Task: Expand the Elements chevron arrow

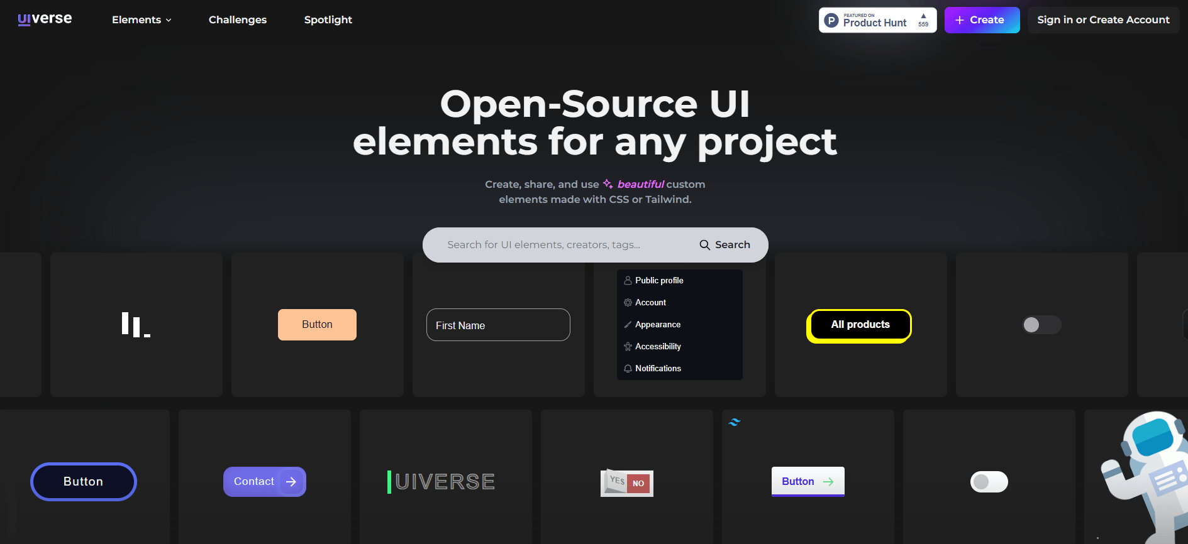Action: coord(169,20)
